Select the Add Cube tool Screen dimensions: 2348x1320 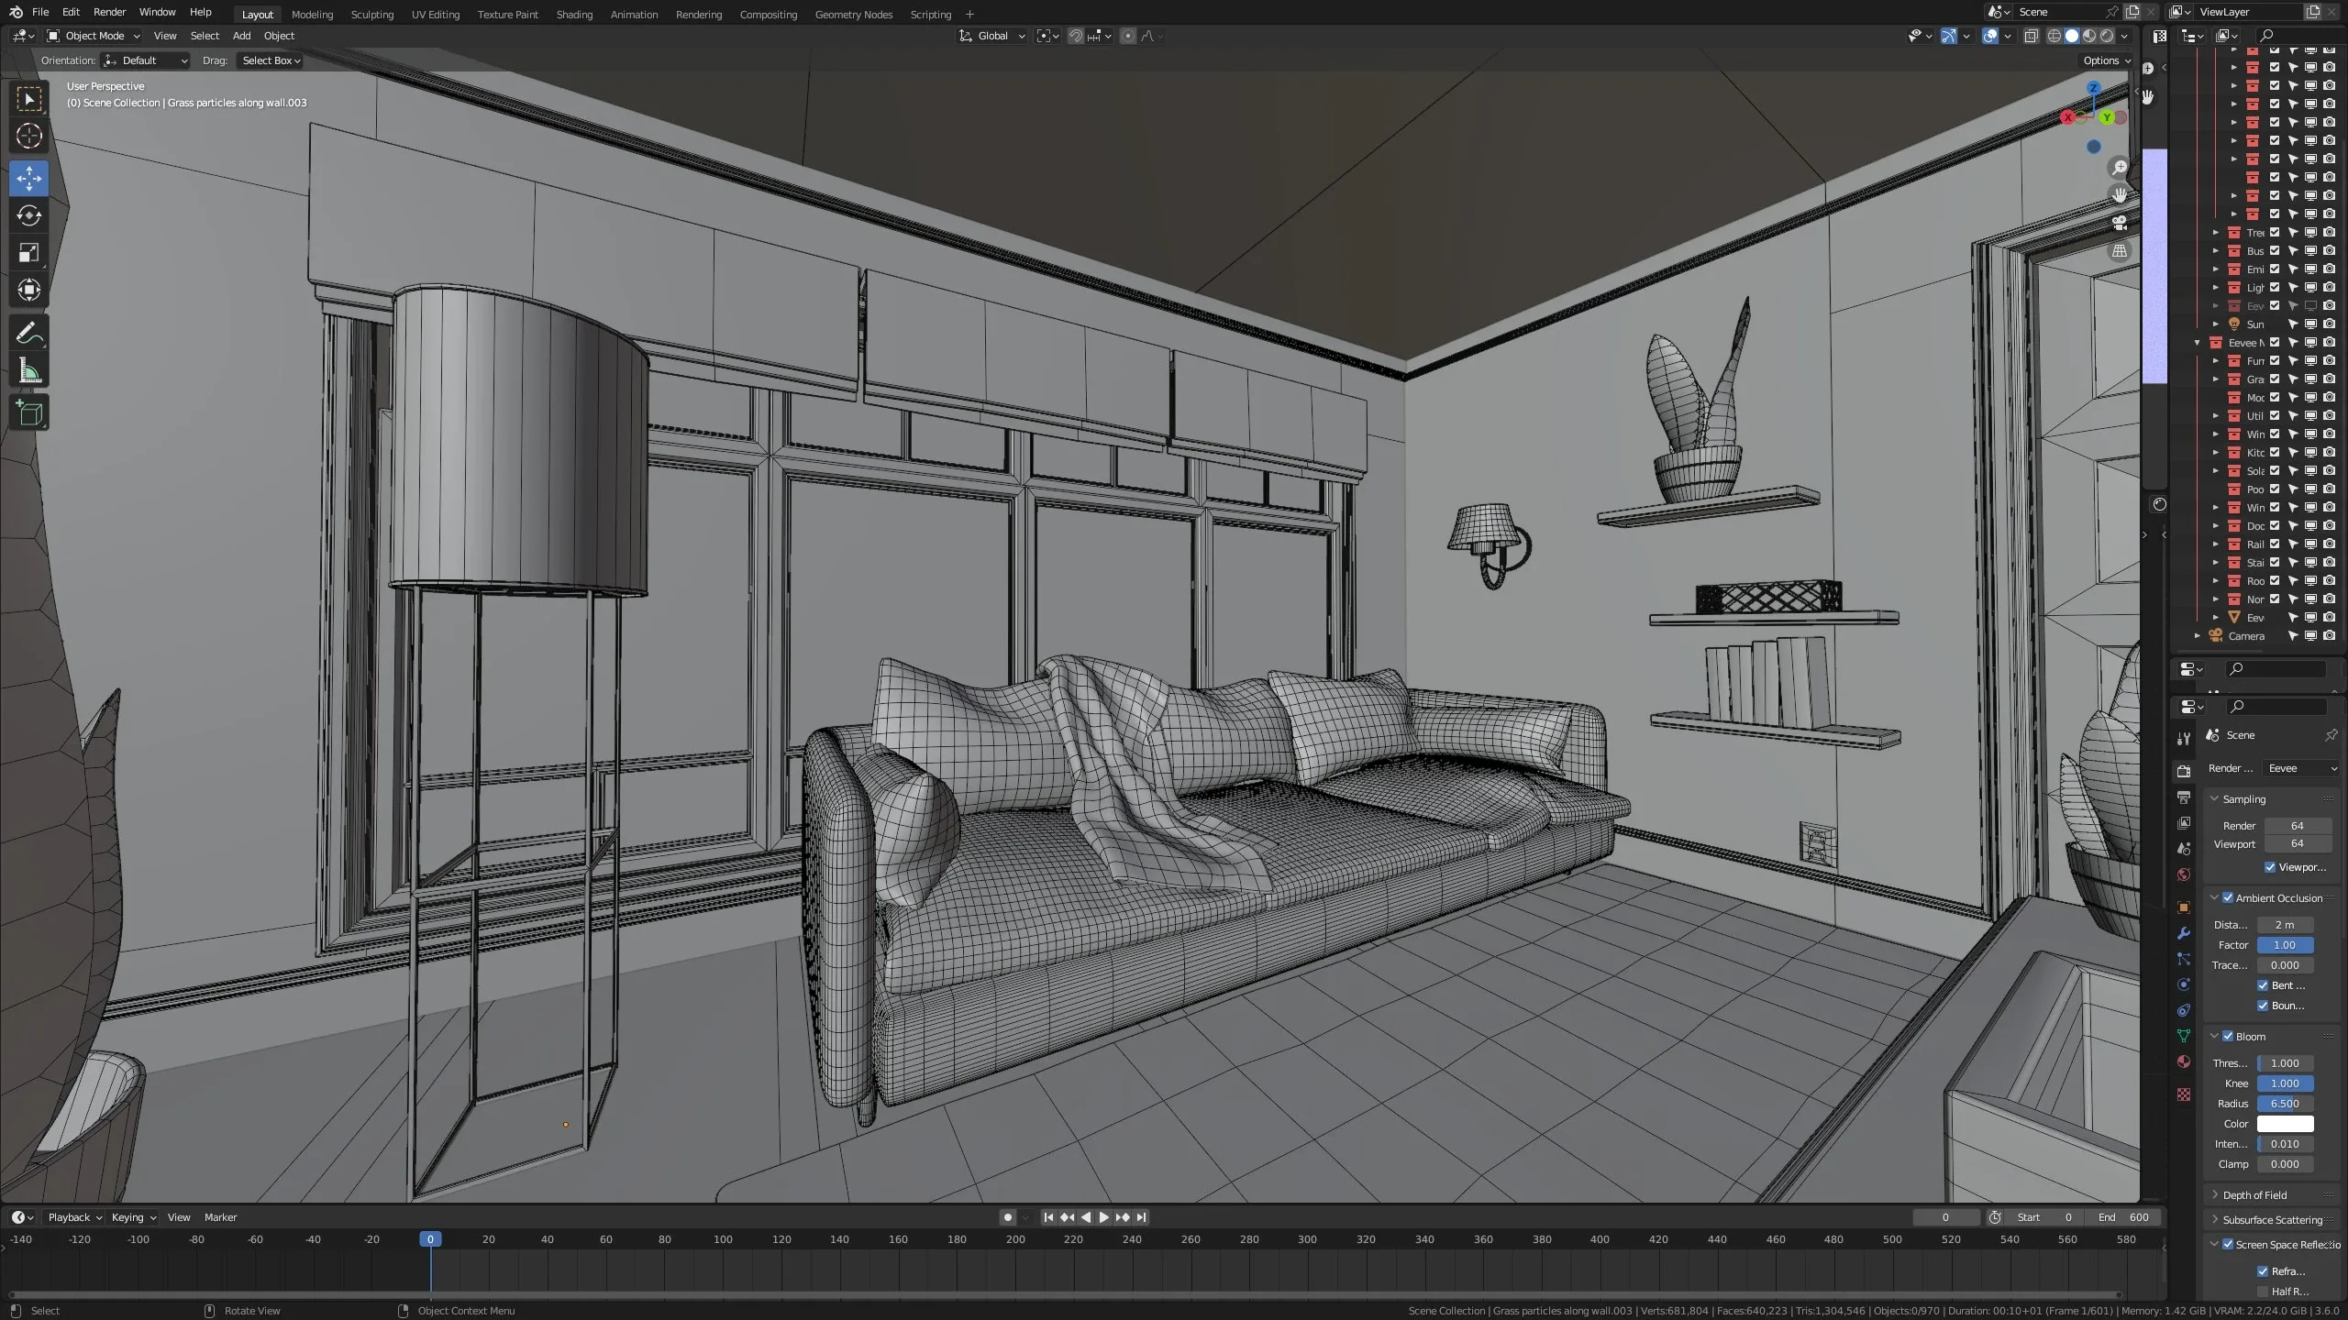tap(28, 412)
